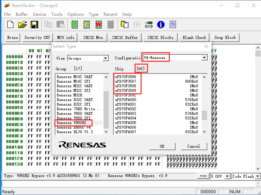
Task: Click the CRC32 Buffer button
Action: (125, 38)
